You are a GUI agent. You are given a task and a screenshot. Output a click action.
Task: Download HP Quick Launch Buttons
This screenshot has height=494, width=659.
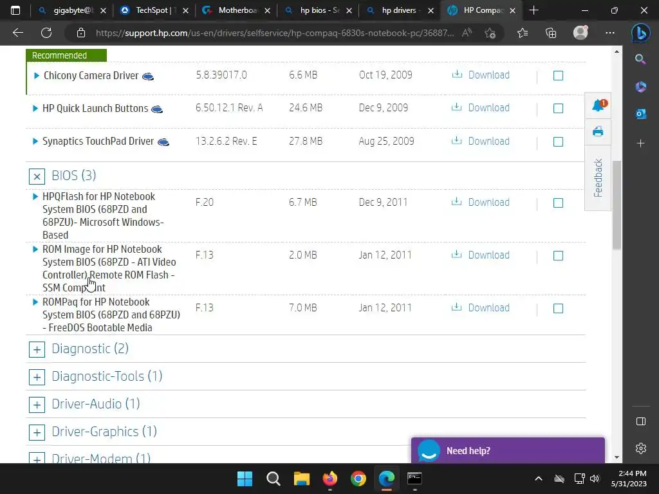coord(481,107)
